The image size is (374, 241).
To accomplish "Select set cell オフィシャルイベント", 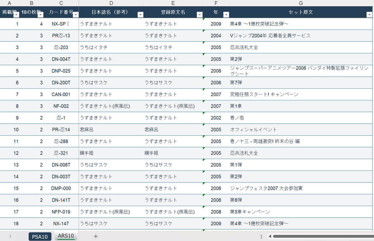I will (301, 130).
